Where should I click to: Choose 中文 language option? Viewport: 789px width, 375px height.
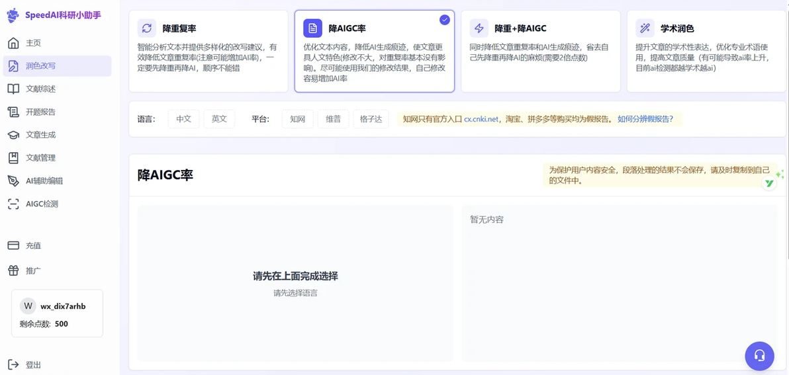click(x=183, y=119)
